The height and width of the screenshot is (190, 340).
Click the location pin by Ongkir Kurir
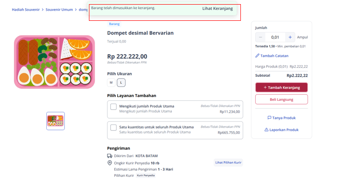point(110,163)
